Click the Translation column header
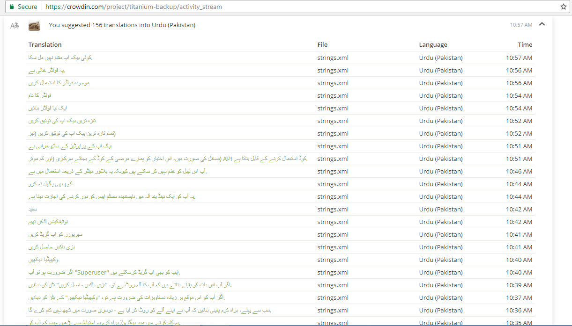 [45, 44]
